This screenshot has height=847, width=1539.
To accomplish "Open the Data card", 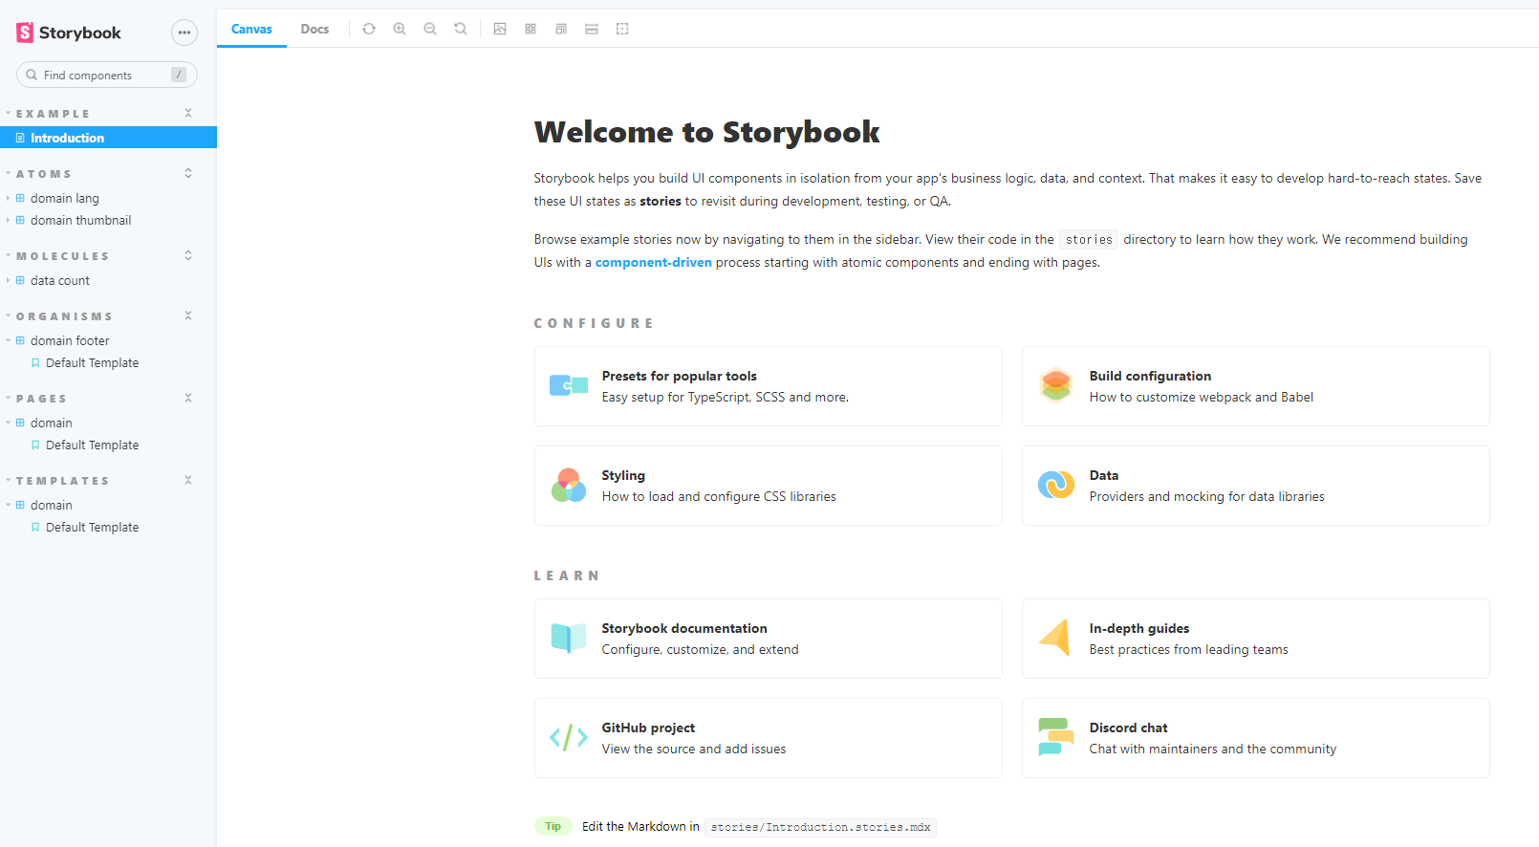I will 1256,486.
